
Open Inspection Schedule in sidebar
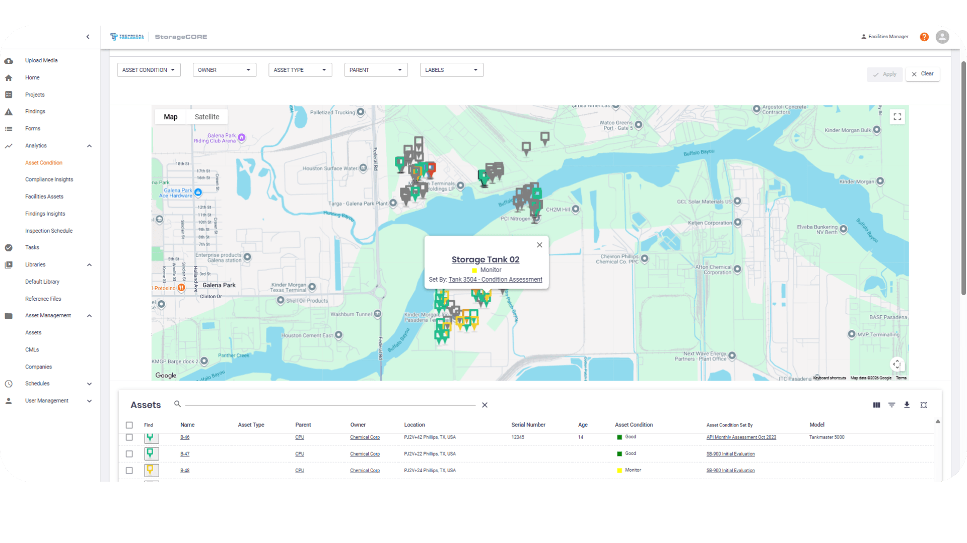pyautogui.click(x=49, y=231)
